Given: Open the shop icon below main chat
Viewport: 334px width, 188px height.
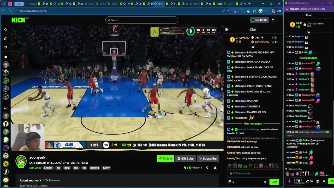Looking at the screenshot, I should pos(230,182).
